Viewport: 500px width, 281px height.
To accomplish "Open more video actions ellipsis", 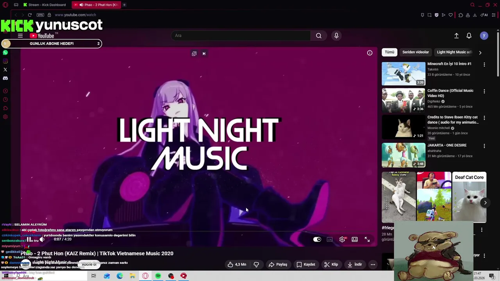I will pos(373,264).
